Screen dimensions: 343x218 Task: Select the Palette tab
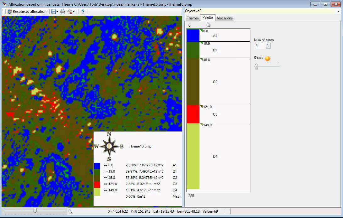(208, 18)
